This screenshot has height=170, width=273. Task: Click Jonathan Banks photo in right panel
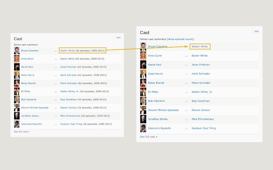(143, 119)
